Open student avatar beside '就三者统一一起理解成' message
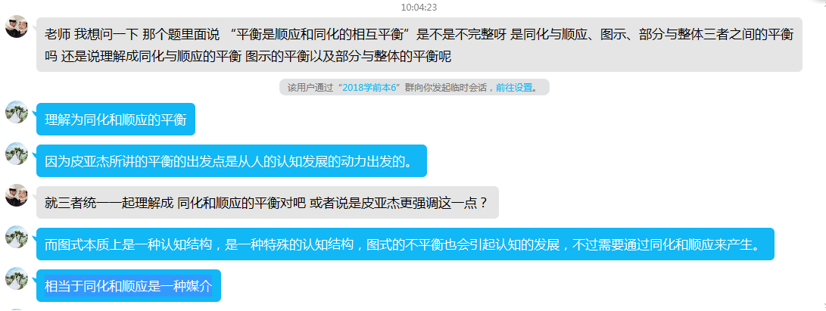The height and width of the screenshot is (311, 826). click(17, 194)
